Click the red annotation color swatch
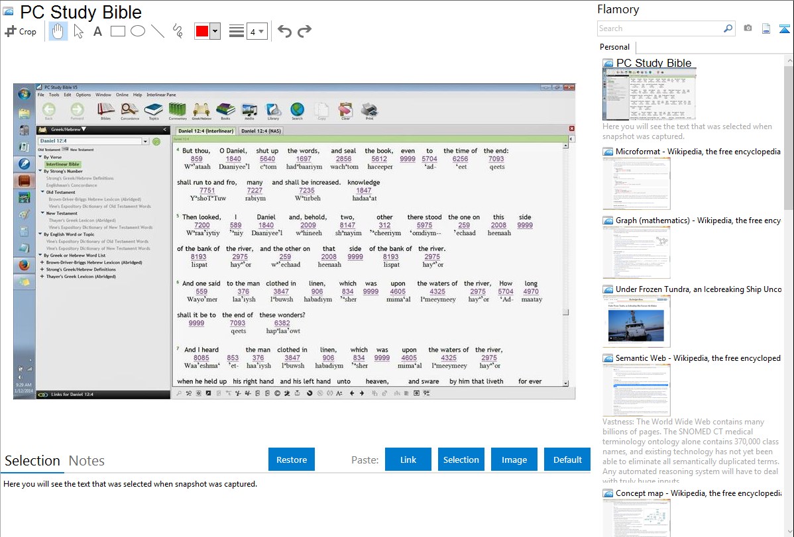Image resolution: width=794 pixels, height=537 pixels. (x=202, y=31)
